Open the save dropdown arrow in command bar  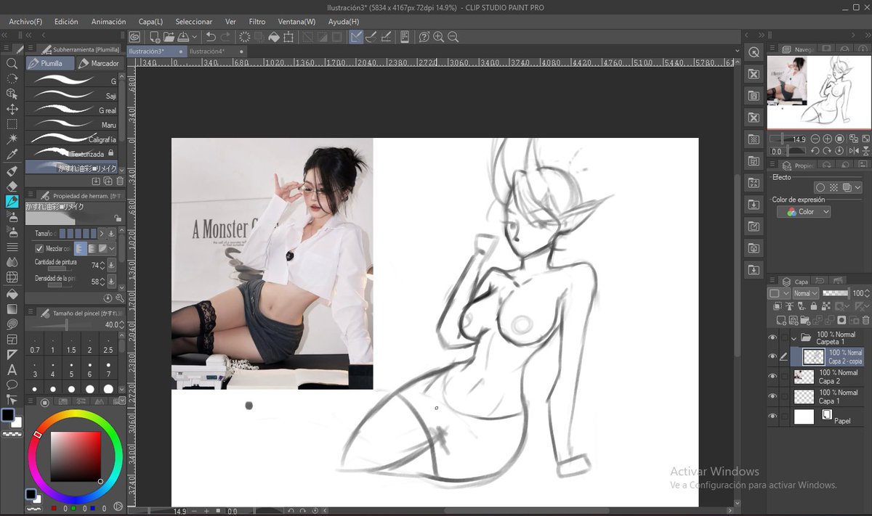click(195, 37)
